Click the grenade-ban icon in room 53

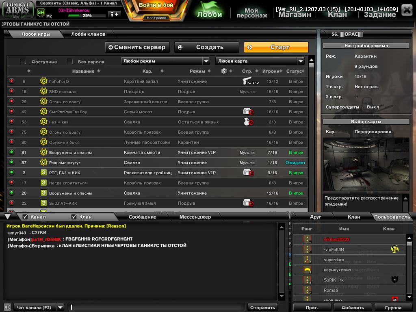tap(248, 122)
